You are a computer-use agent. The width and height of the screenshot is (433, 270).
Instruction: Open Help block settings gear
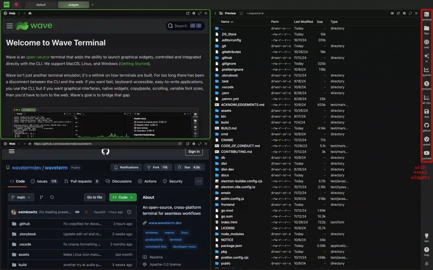pyautogui.click(x=194, y=13)
